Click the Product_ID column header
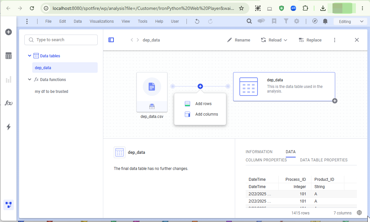370x222 pixels. coord(324,180)
